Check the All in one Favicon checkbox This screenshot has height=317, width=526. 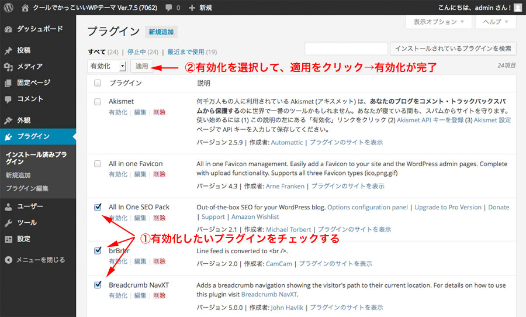point(98,164)
